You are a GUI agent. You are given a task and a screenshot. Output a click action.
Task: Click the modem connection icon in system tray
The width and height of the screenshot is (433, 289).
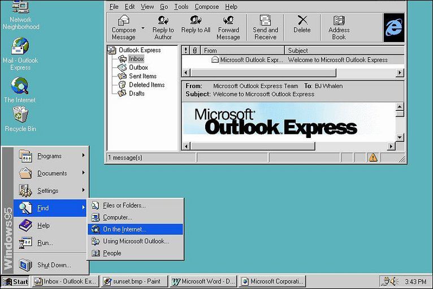pos(385,282)
